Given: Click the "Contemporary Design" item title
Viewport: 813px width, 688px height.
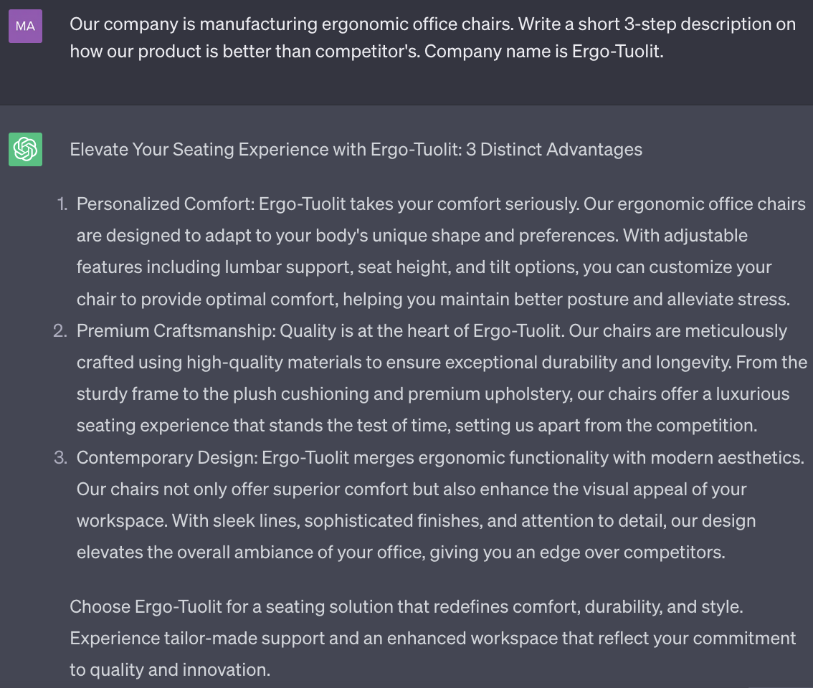Looking at the screenshot, I should [x=166, y=457].
